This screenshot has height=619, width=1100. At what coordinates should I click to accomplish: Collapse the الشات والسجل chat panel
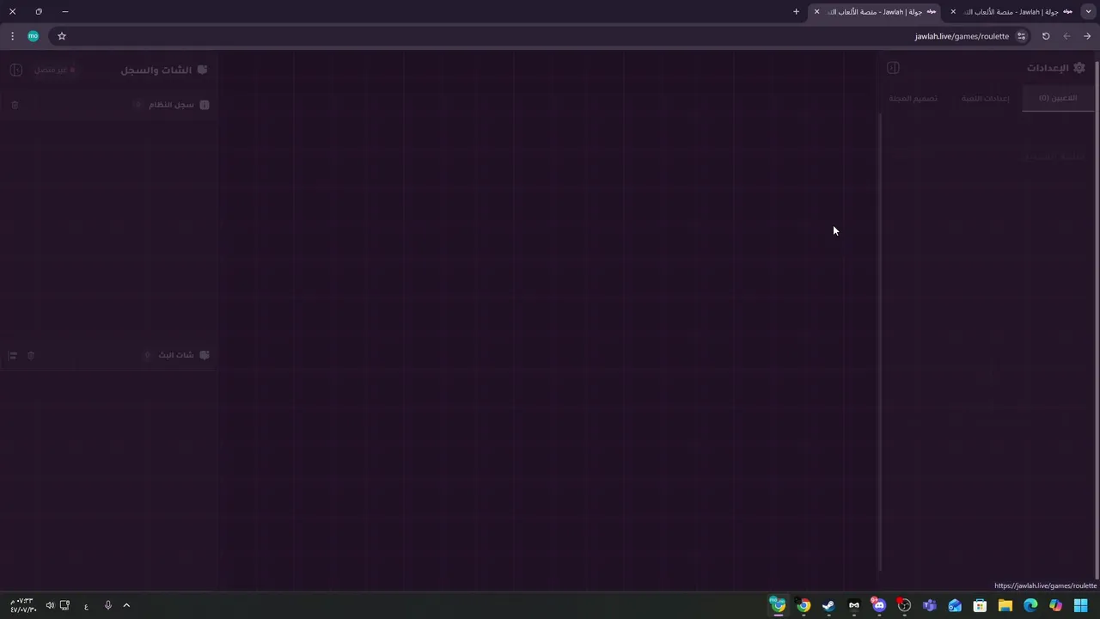15,70
